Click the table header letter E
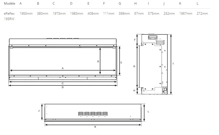This screenshot has height=135, width=219. pyautogui.click(x=88, y=4)
